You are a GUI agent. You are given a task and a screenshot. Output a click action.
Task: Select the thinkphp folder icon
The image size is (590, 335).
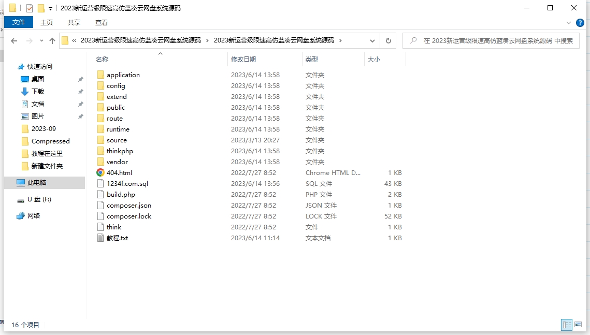[x=100, y=151]
